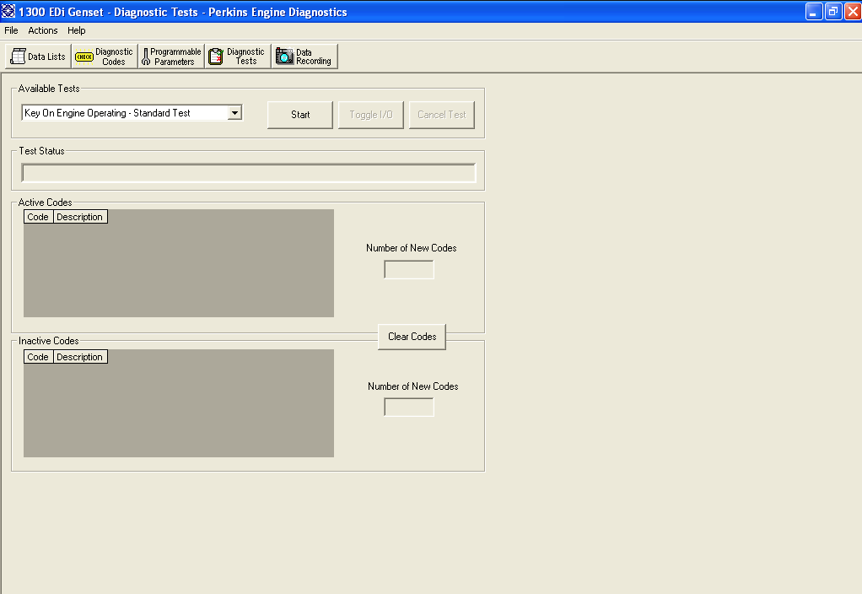Minimize the Perkins Engine Diagnostics window
Screen dimensions: 862x594
tap(814, 12)
